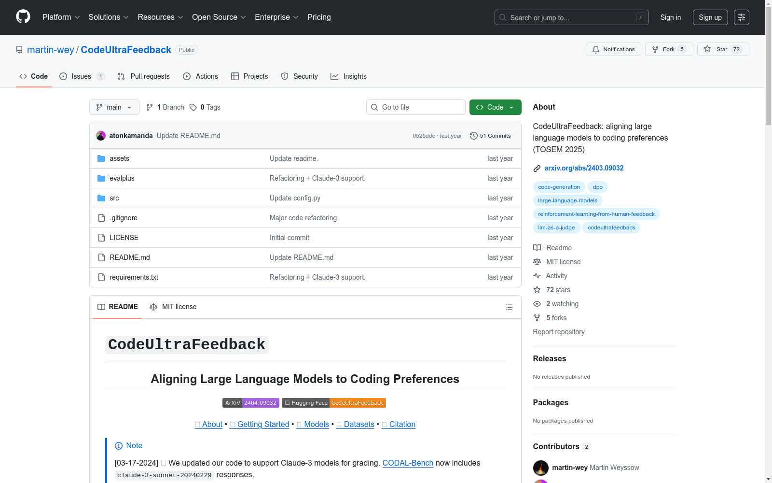
Task: Click the book icon next to Readme
Action: pos(537,248)
